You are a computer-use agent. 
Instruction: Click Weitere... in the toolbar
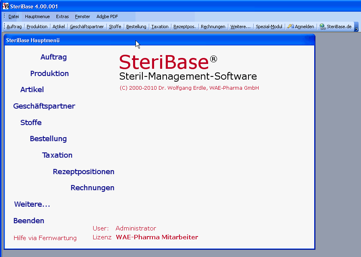tap(240, 27)
